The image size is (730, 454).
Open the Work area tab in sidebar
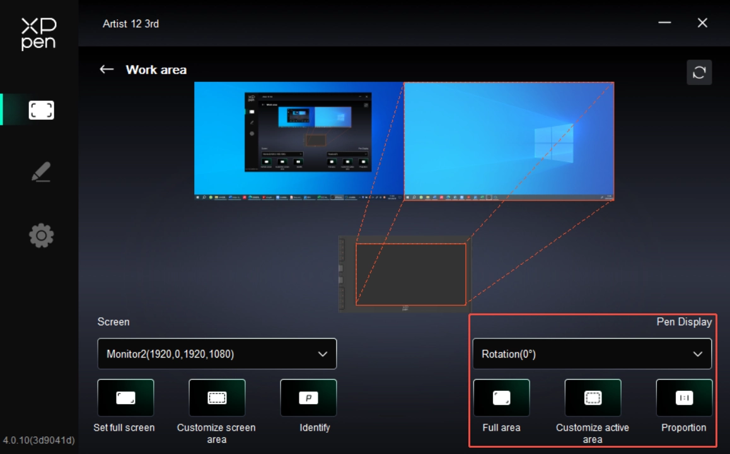click(x=41, y=110)
